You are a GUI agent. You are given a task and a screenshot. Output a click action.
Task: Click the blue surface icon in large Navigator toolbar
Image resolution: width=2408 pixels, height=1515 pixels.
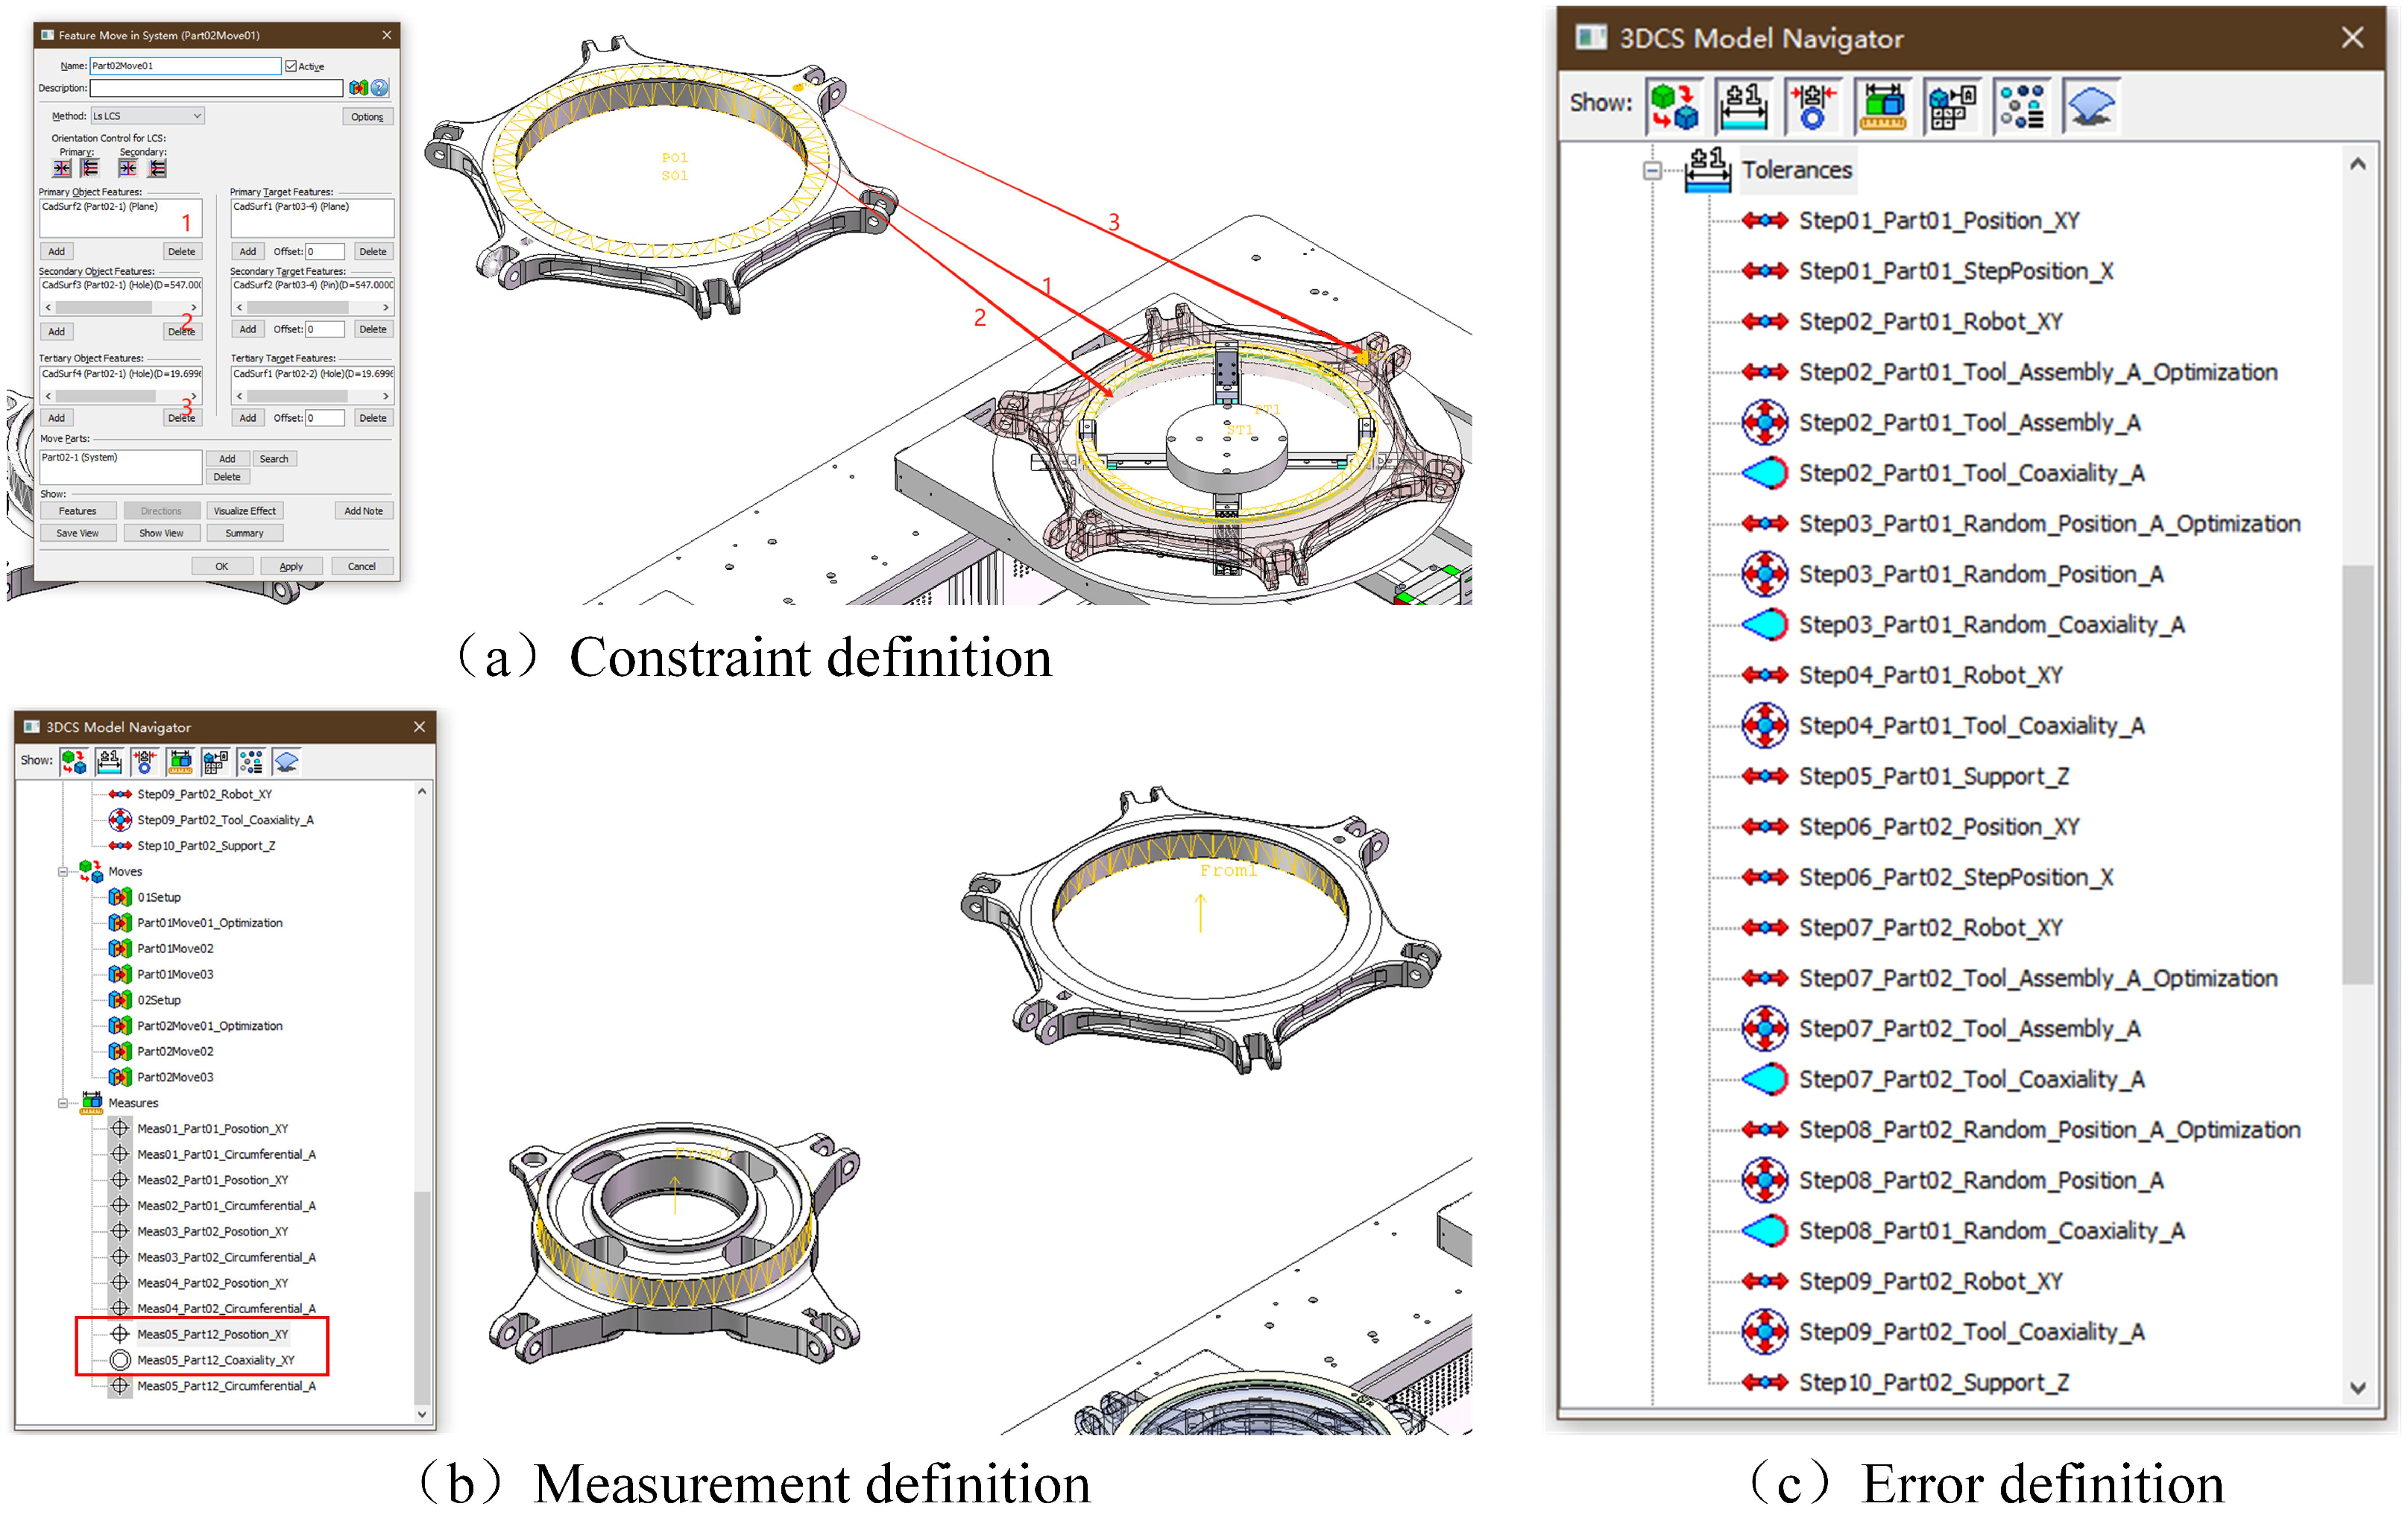(2090, 107)
